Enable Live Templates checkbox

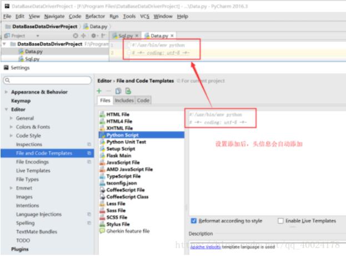pyautogui.click(x=280, y=221)
